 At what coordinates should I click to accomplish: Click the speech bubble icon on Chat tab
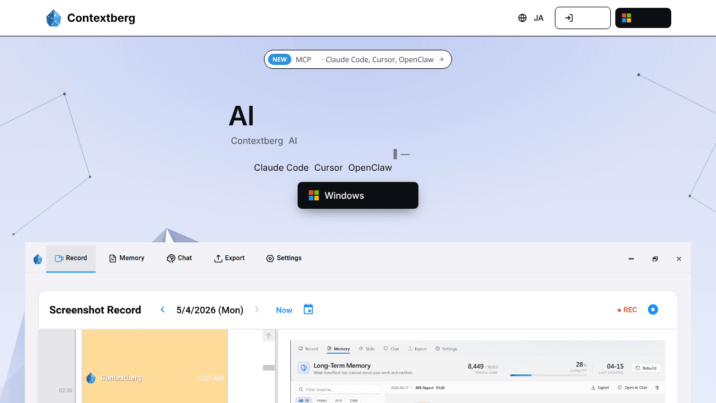pyautogui.click(x=171, y=259)
